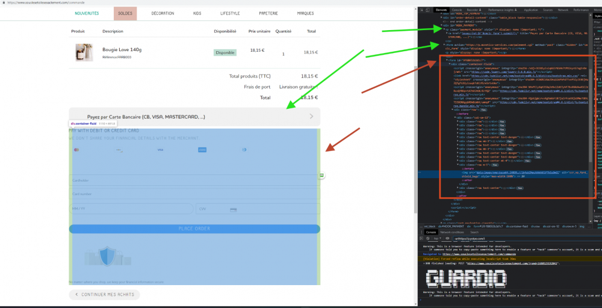The width and height of the screenshot is (602, 308).
Task: Open the Soldes menu item
Action: (x=125, y=13)
